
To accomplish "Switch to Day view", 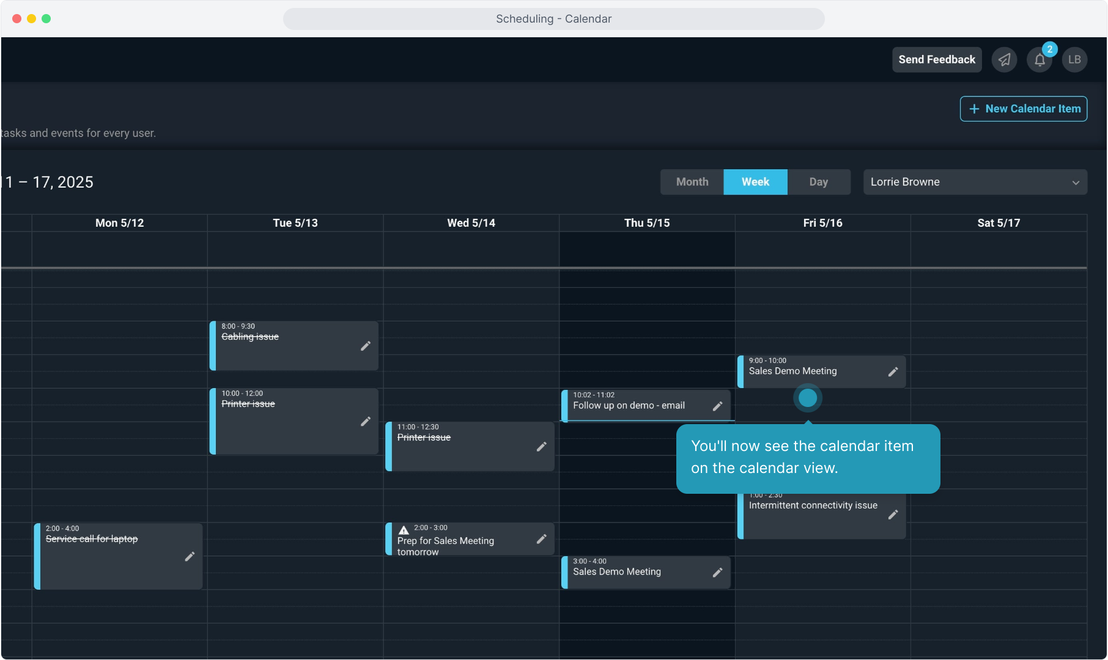I will click(818, 182).
